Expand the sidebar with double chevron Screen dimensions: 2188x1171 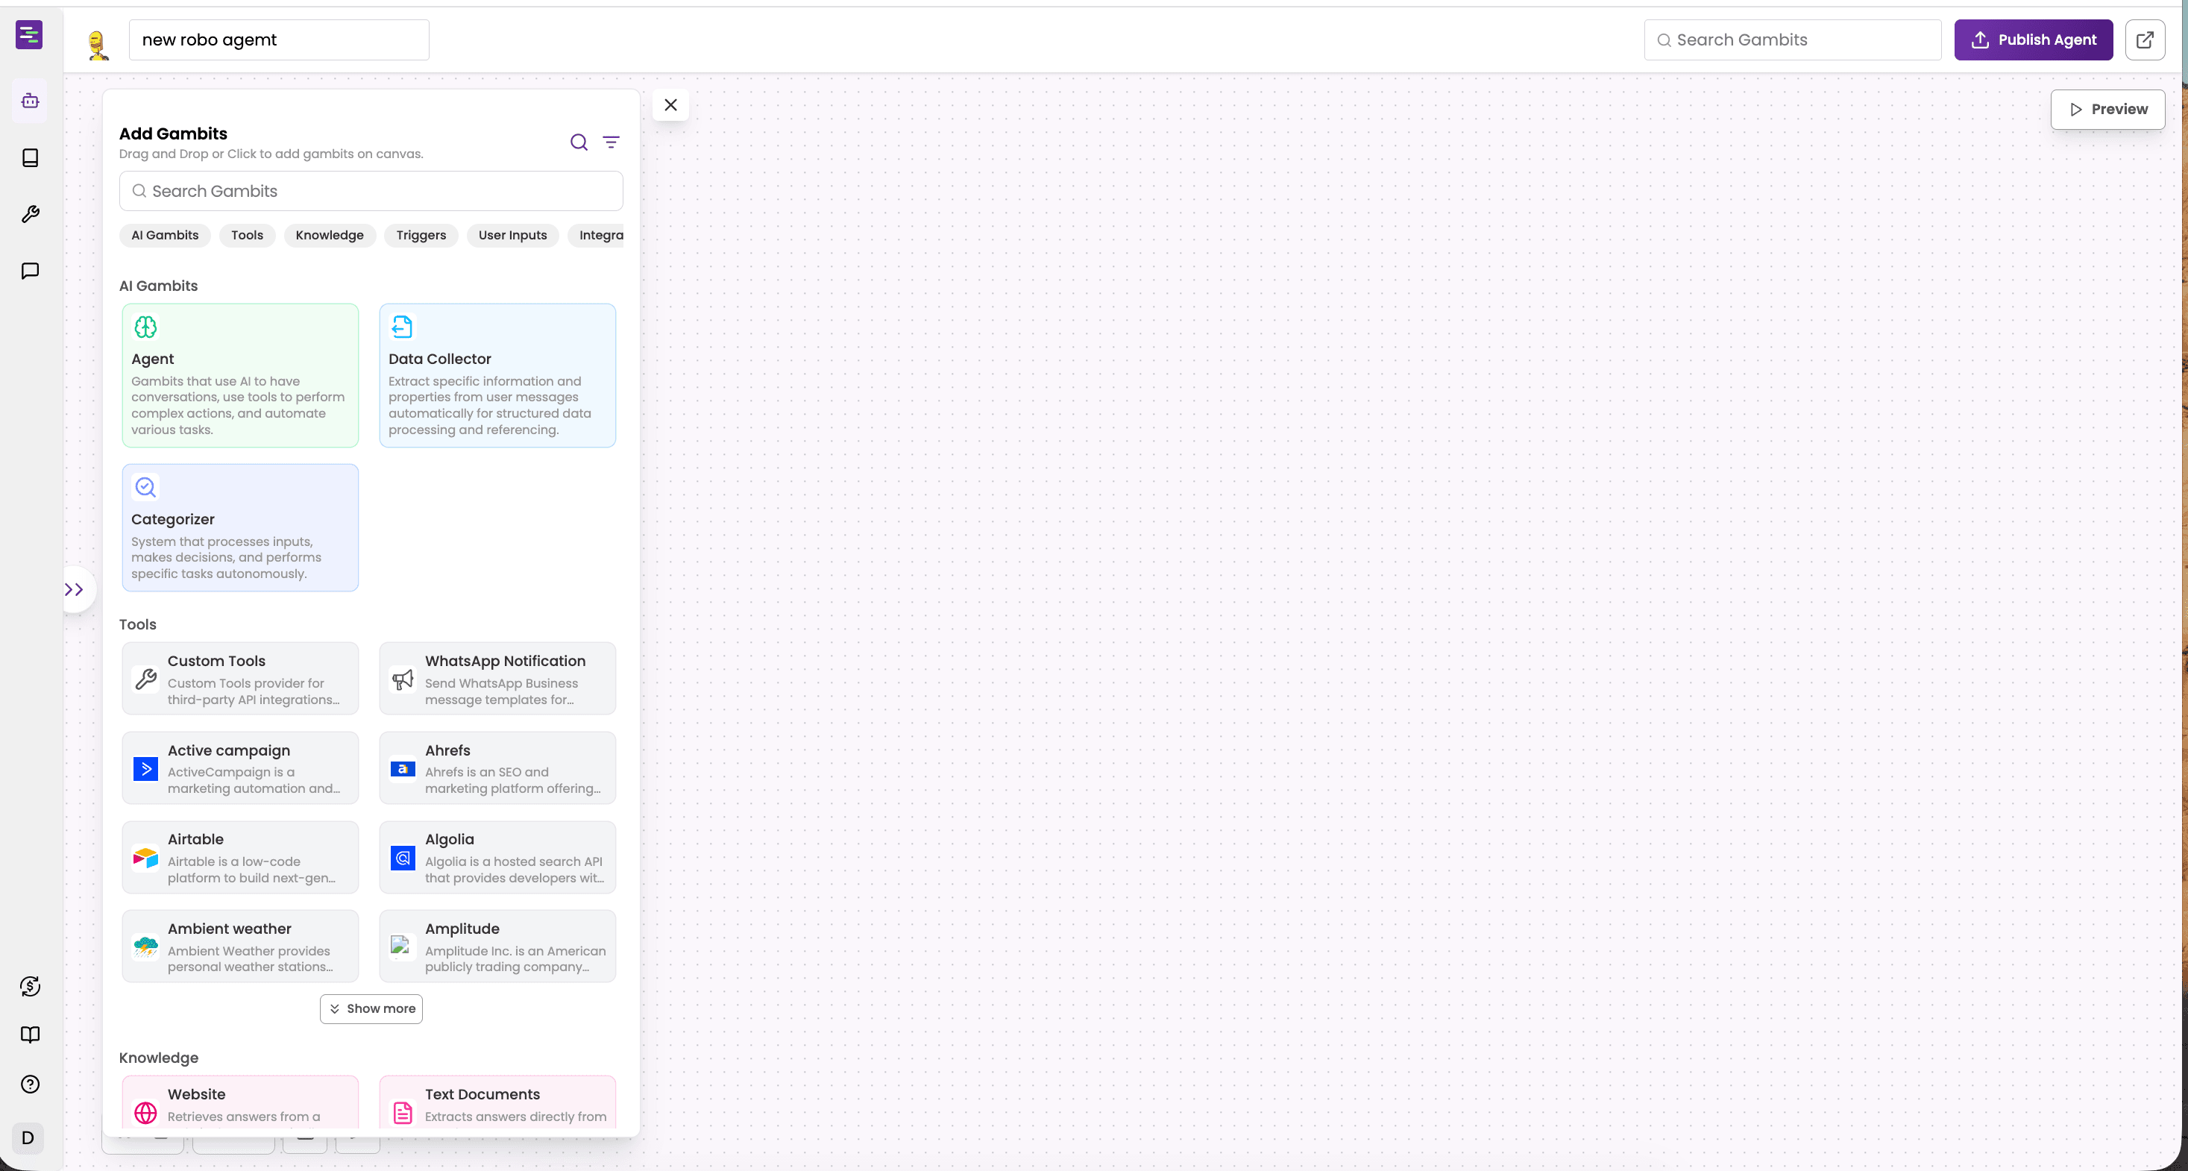[x=75, y=590]
